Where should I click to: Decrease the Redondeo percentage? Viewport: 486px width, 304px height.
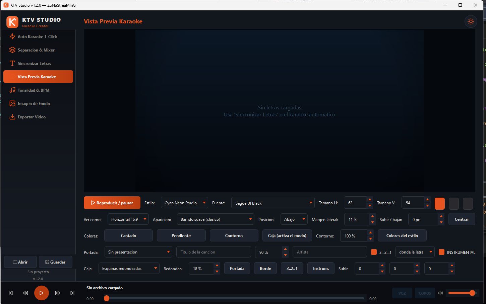tap(217, 271)
